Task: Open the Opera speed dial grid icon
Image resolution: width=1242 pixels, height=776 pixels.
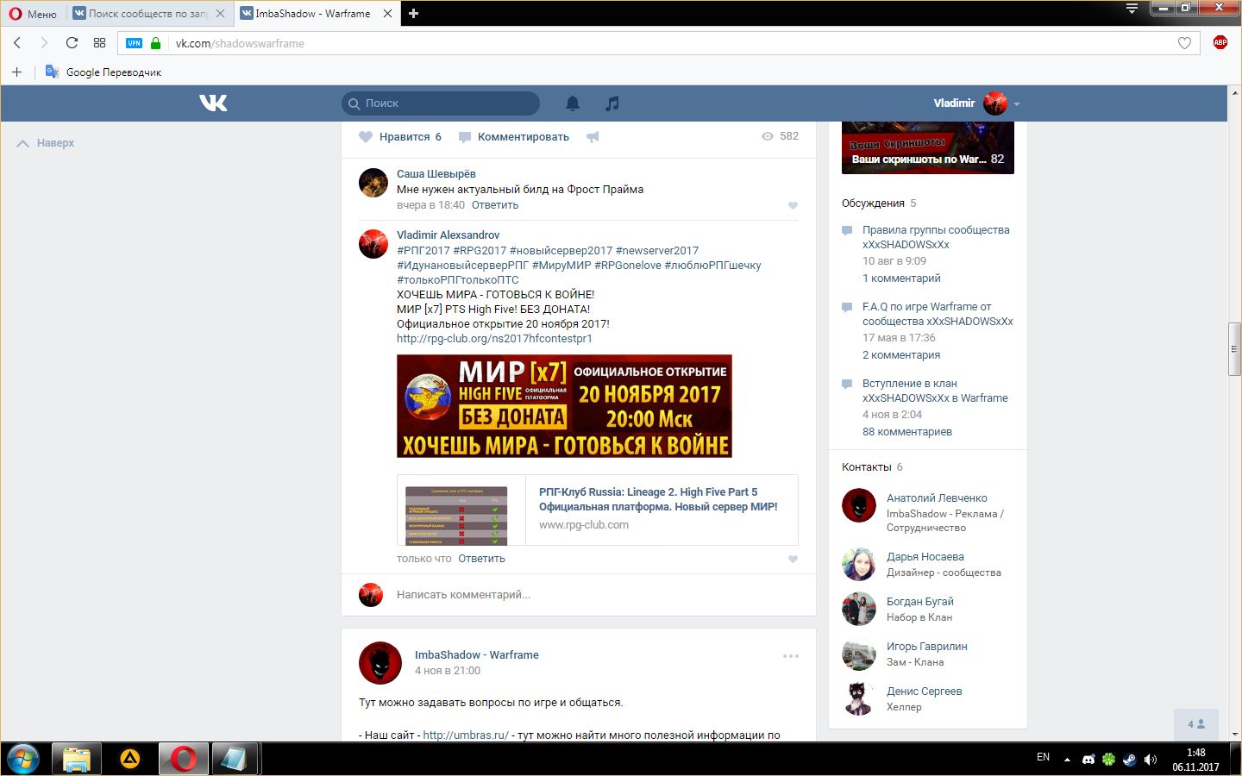Action: pos(99,43)
